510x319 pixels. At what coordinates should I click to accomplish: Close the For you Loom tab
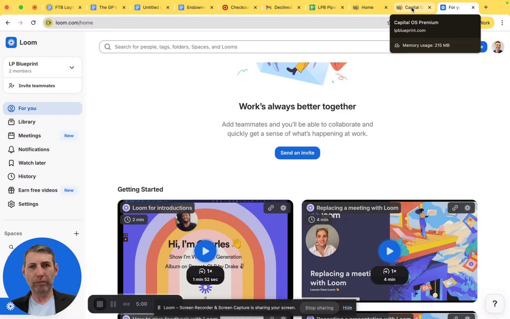(473, 7)
